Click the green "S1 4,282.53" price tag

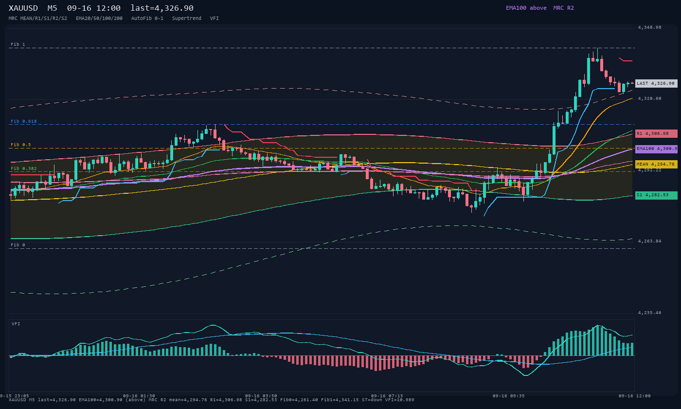tap(656, 195)
